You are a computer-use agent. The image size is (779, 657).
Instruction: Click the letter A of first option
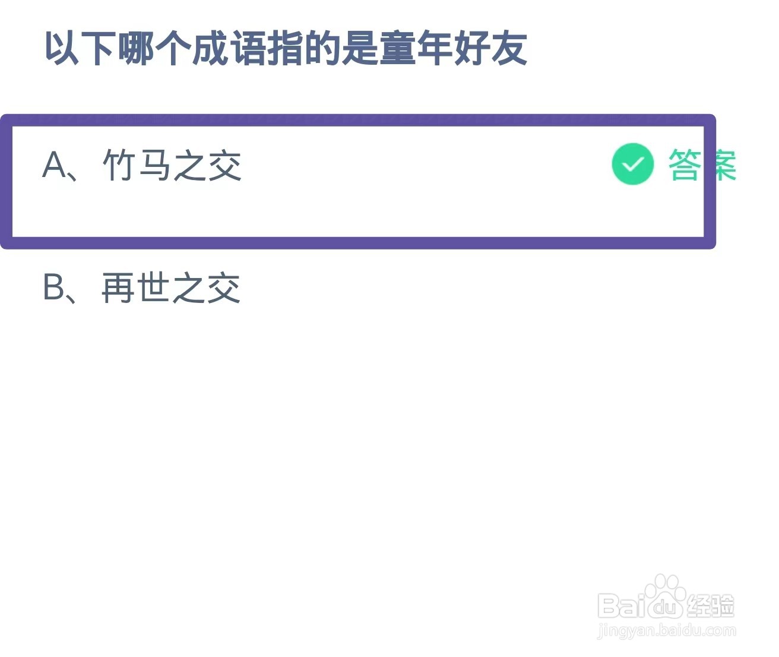pos(55,165)
